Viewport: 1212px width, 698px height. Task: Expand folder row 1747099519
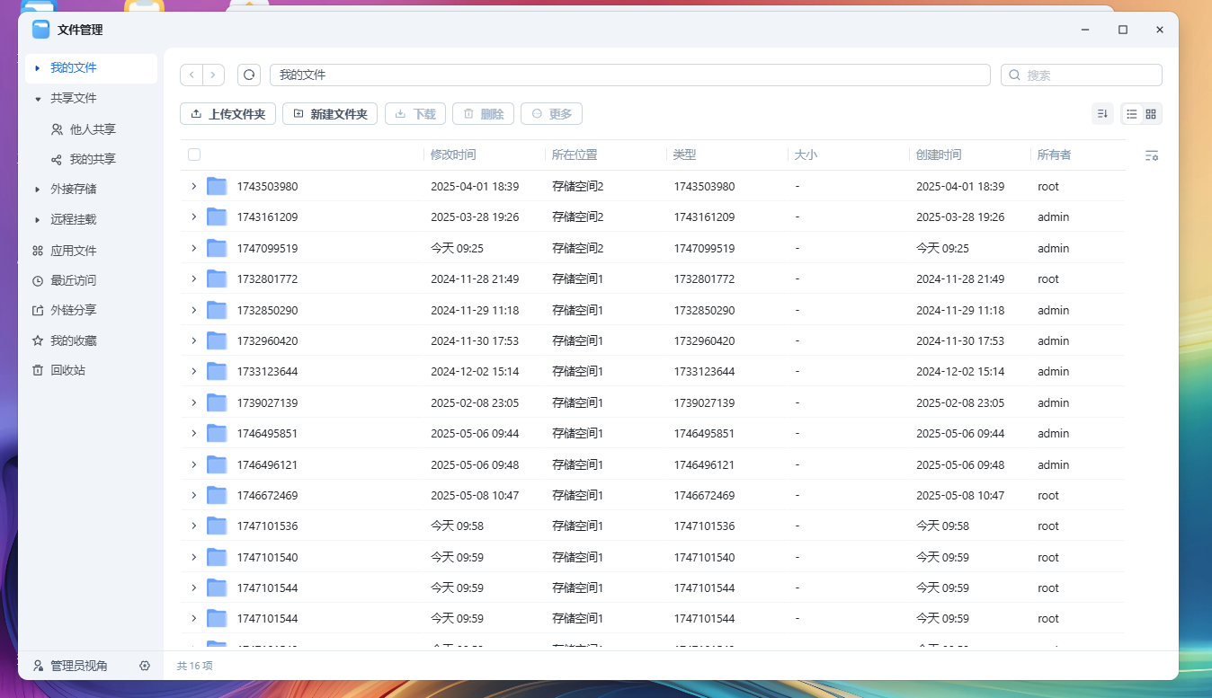(x=193, y=248)
